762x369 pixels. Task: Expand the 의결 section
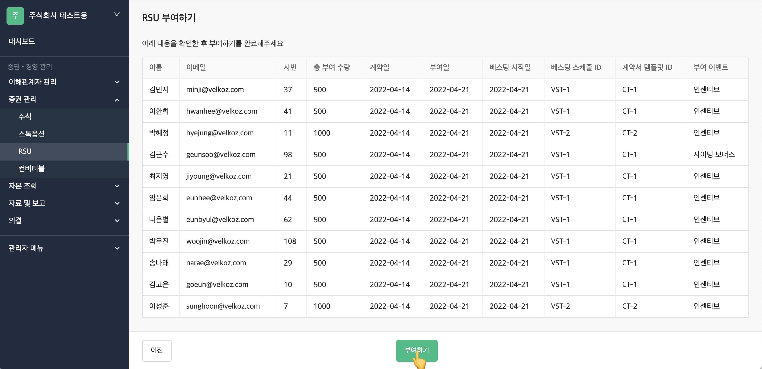[65, 220]
